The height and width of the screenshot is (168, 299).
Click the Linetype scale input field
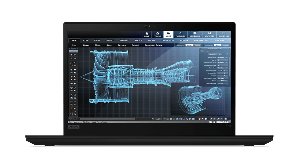pos(223,83)
